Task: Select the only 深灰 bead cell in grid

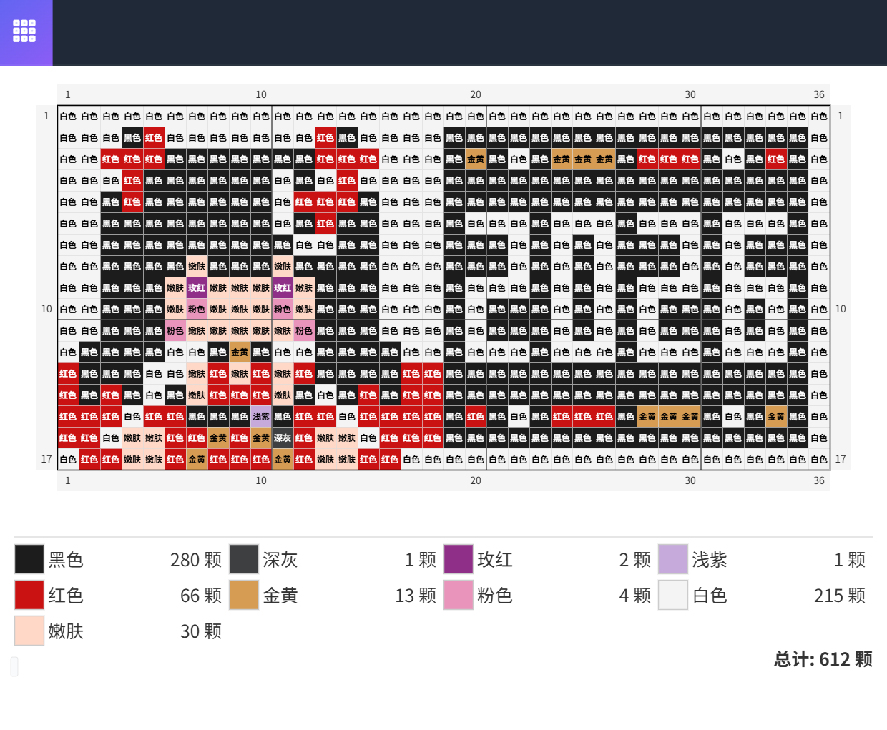Action: tap(283, 438)
